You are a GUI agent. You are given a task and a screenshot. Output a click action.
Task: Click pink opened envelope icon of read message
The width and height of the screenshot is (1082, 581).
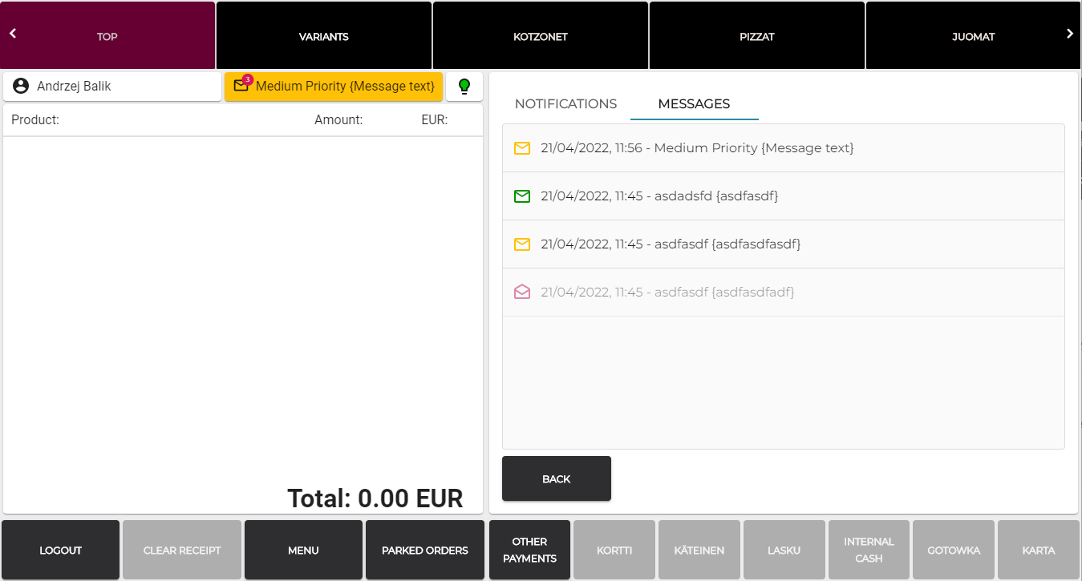(x=522, y=293)
